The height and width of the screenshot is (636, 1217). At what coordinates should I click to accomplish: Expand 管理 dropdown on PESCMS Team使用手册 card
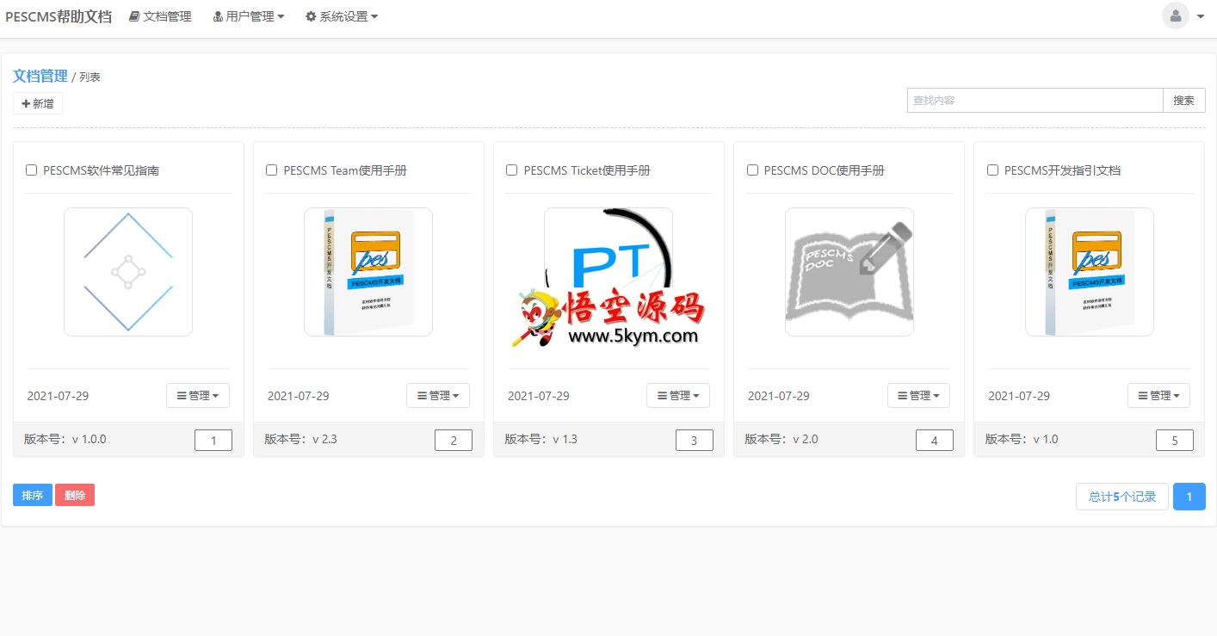click(x=438, y=396)
